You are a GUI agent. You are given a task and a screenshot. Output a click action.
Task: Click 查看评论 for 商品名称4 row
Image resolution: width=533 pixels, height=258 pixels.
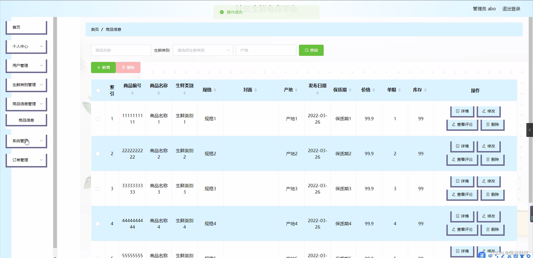tap(462, 230)
